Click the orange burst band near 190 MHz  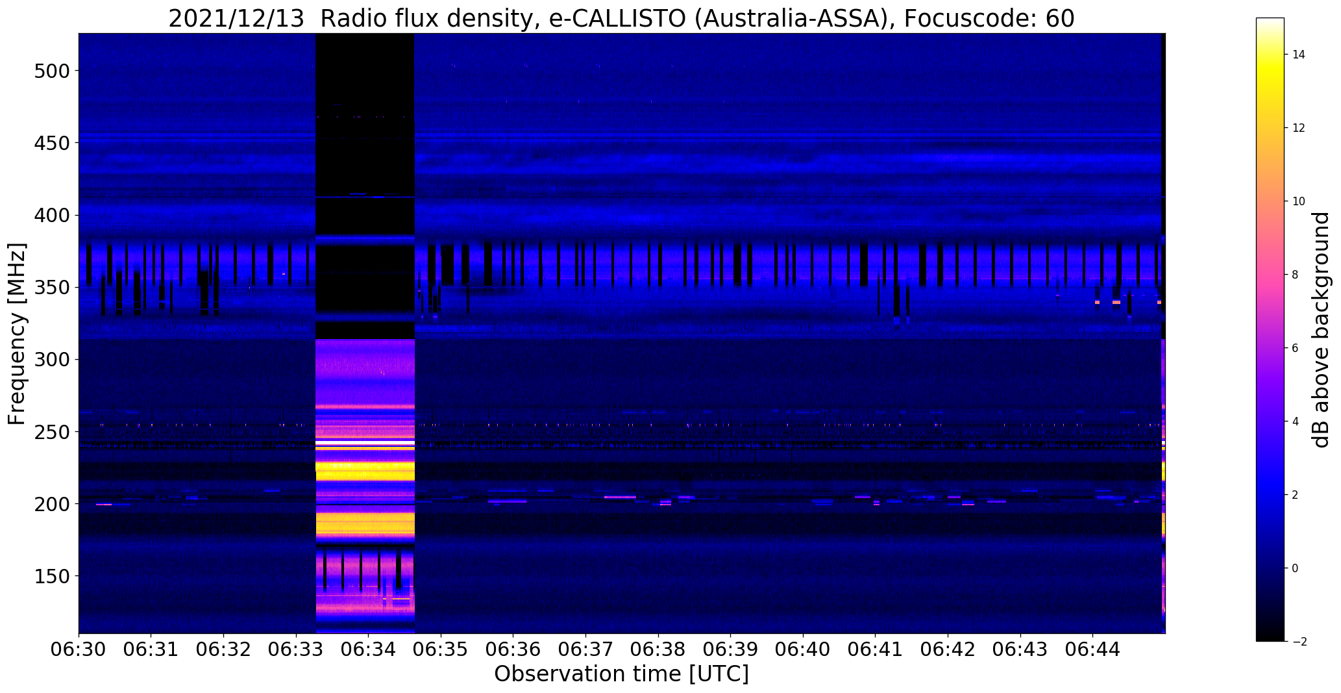pyautogui.click(x=365, y=523)
